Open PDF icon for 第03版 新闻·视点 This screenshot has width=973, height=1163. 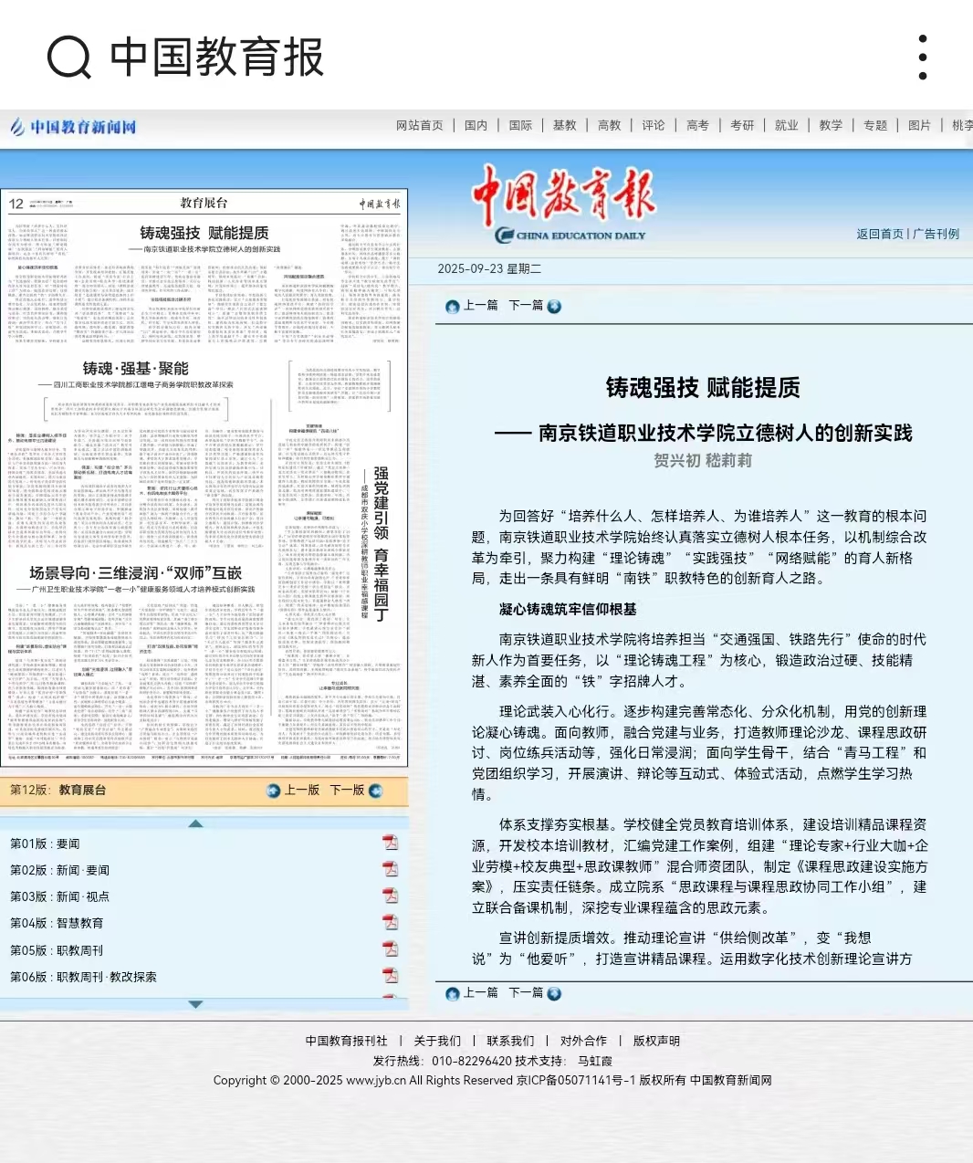tap(391, 896)
